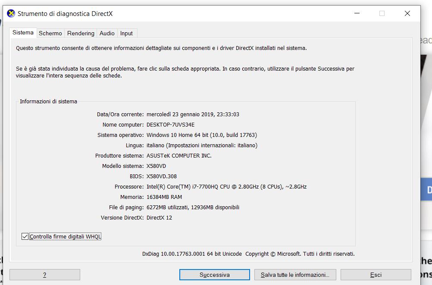Minimize the DirectX diagnostic window

coord(357,13)
